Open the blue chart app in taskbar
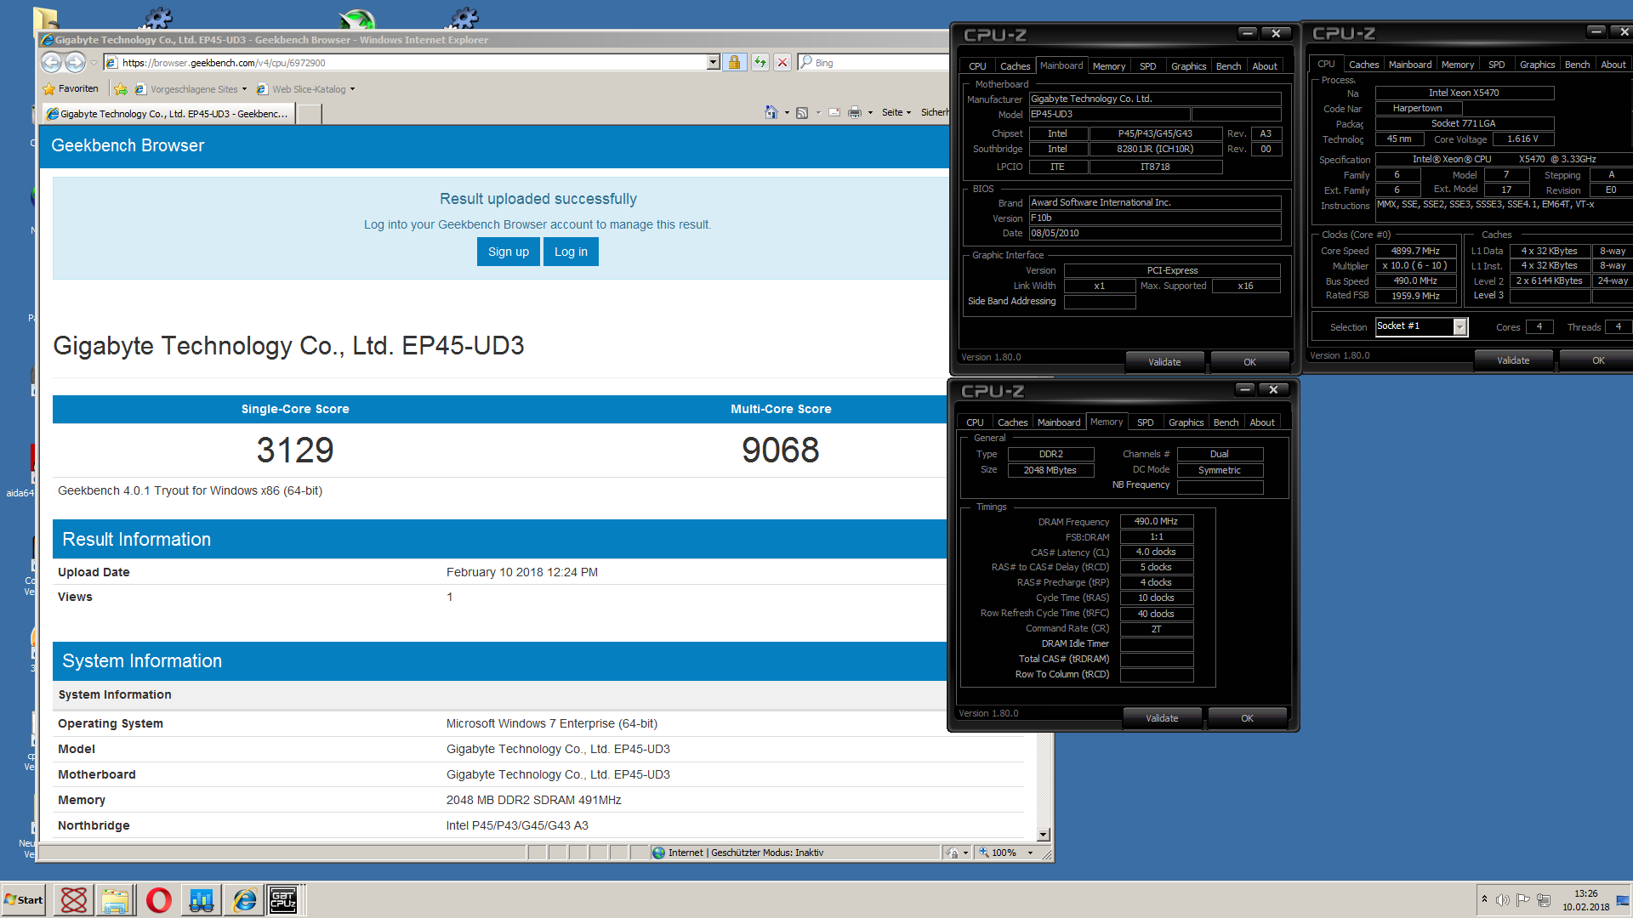1633x918 pixels. (x=201, y=900)
